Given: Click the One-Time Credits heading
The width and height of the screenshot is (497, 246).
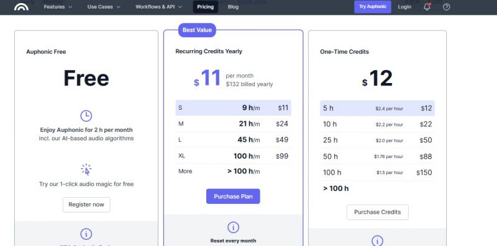Looking at the screenshot, I should point(344,51).
